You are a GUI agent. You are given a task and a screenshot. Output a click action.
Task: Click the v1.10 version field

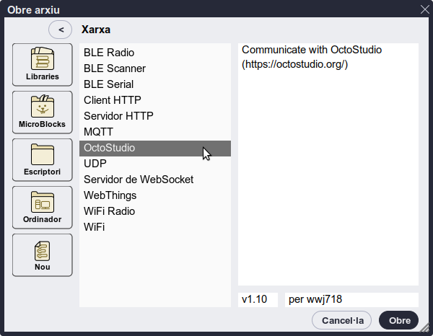pos(258,299)
